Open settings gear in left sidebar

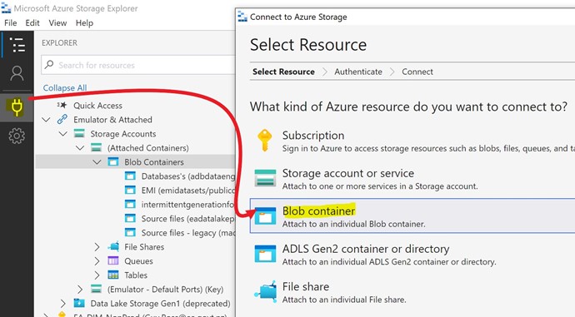click(x=17, y=136)
